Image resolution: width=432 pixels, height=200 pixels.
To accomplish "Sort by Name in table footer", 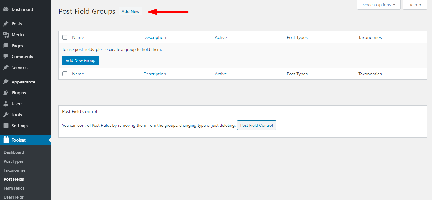I will tap(78, 74).
